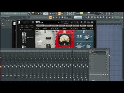Click the large knob on the white module
This screenshot has height=93, width=124.
pyautogui.click(x=49, y=46)
